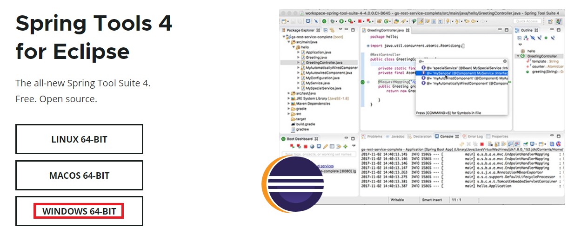Switch to the Properties tab
This screenshot has width=581, height=241.
tap(497, 136)
